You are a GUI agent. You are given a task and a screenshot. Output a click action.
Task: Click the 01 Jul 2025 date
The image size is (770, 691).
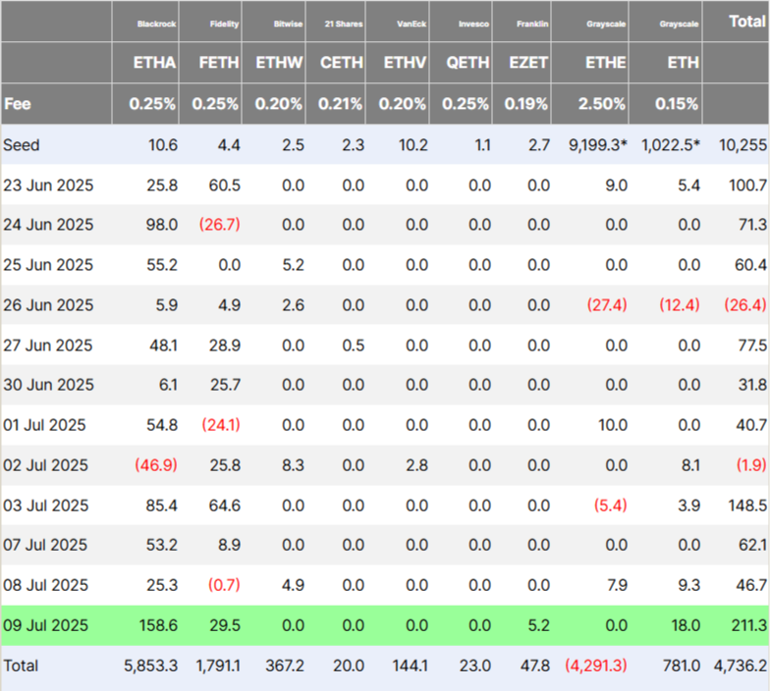pos(44,425)
